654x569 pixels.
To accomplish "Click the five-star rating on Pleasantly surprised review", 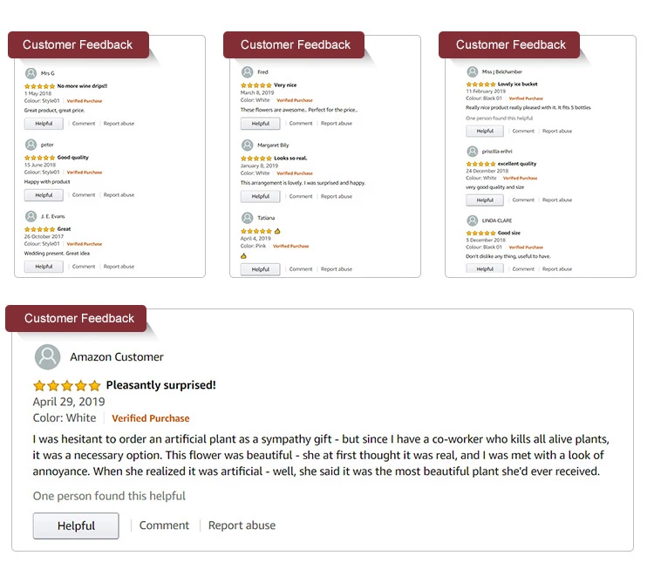I will pyautogui.click(x=67, y=386).
